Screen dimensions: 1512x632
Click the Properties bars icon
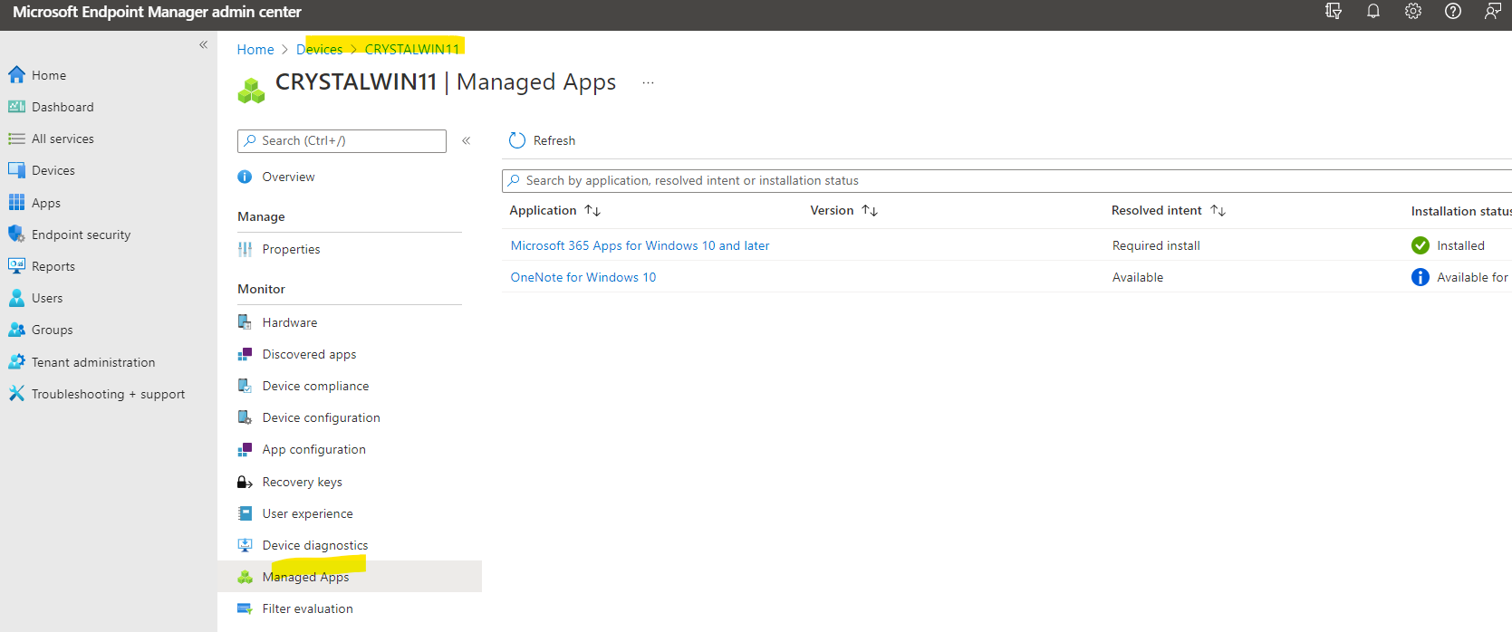245,249
